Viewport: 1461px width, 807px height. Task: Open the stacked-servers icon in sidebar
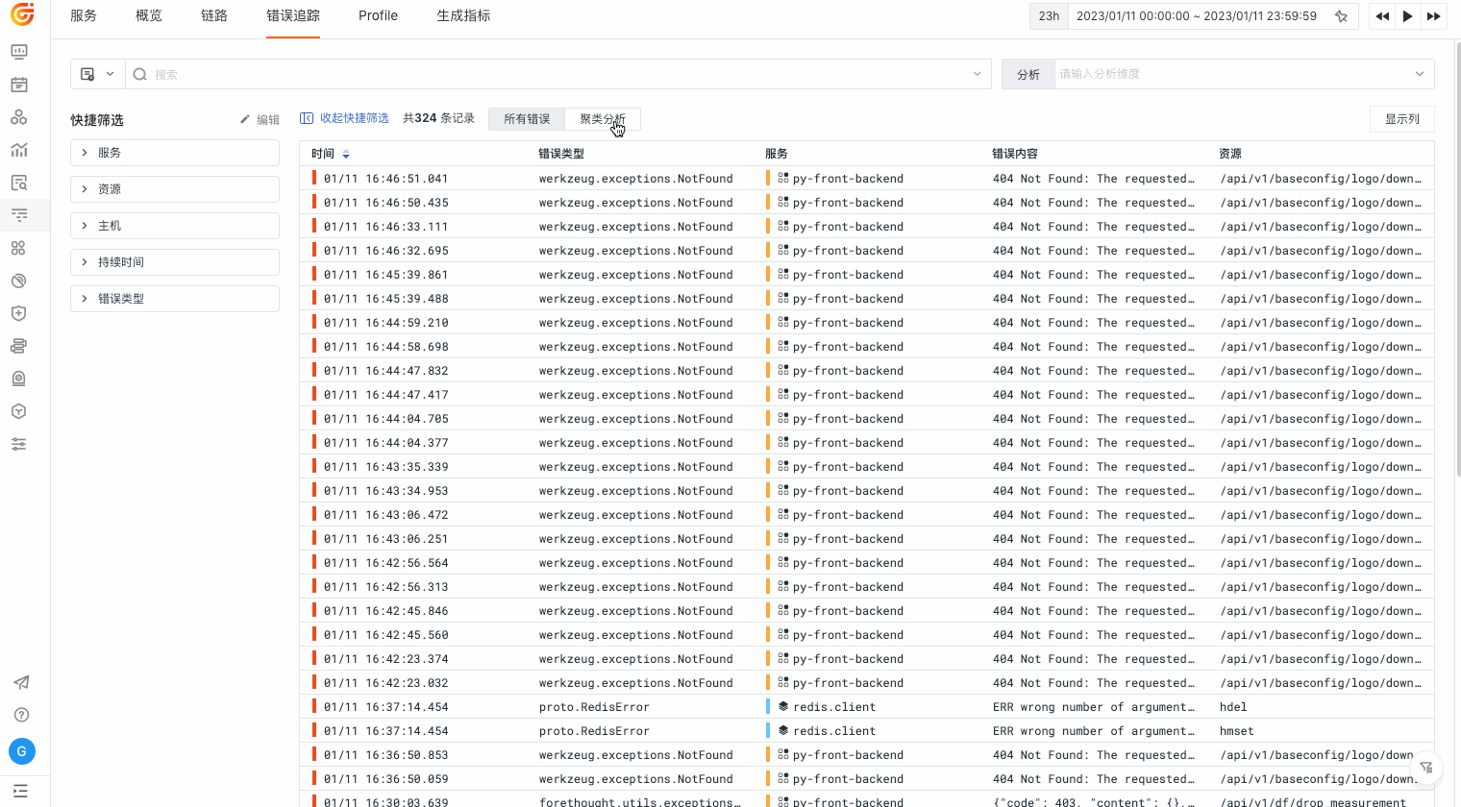tap(19, 346)
